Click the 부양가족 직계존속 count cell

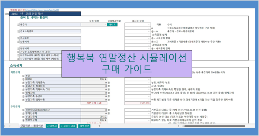coord(94,82)
